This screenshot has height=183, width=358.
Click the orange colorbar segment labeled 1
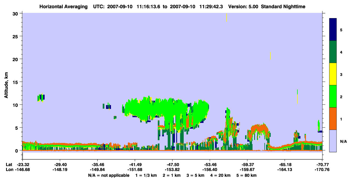click(333, 119)
